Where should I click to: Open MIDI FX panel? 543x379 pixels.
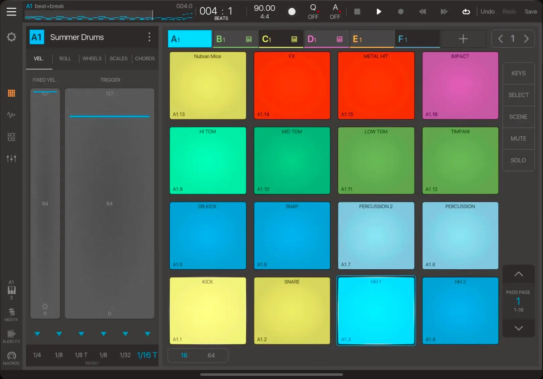point(11,315)
